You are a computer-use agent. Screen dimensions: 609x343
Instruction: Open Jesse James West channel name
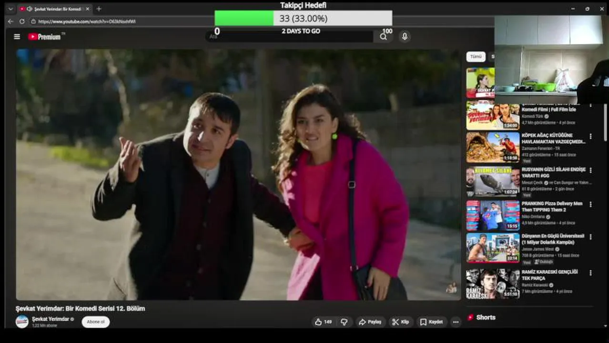pyautogui.click(x=537, y=249)
